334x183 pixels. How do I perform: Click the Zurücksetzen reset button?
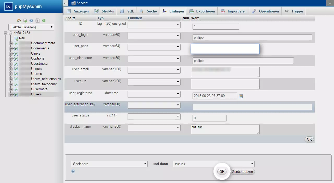point(242,172)
